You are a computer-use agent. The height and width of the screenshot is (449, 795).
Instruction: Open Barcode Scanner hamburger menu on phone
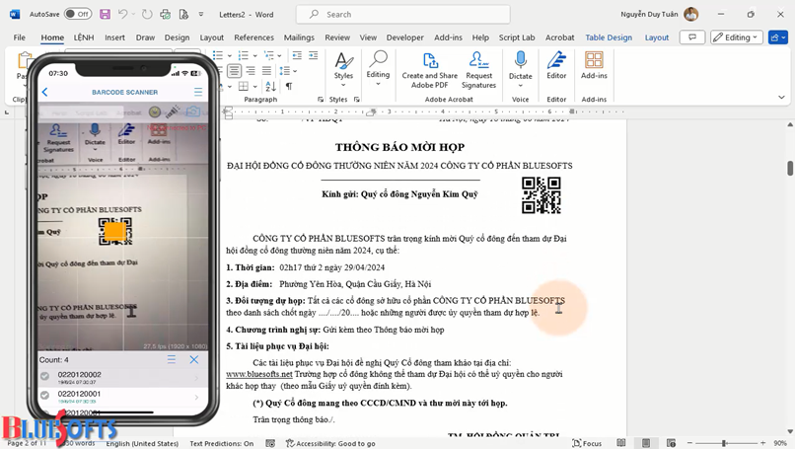pos(198,92)
